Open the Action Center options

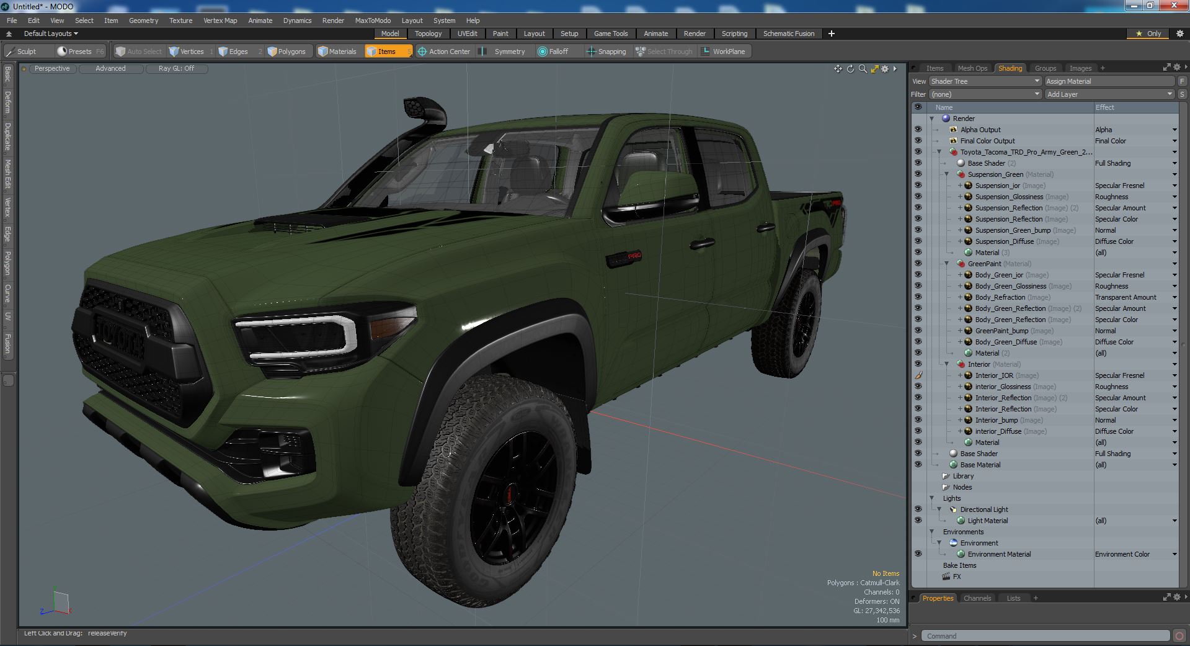[444, 52]
